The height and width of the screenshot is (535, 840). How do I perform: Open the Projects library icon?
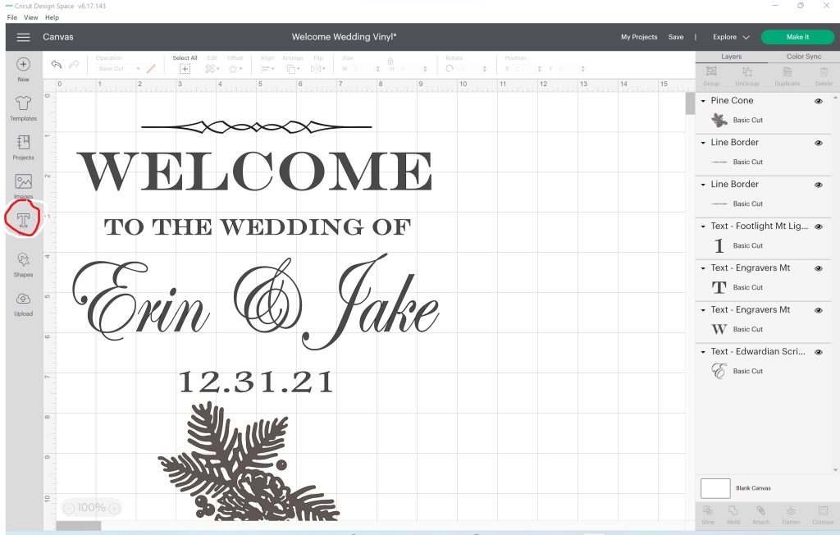click(23, 142)
